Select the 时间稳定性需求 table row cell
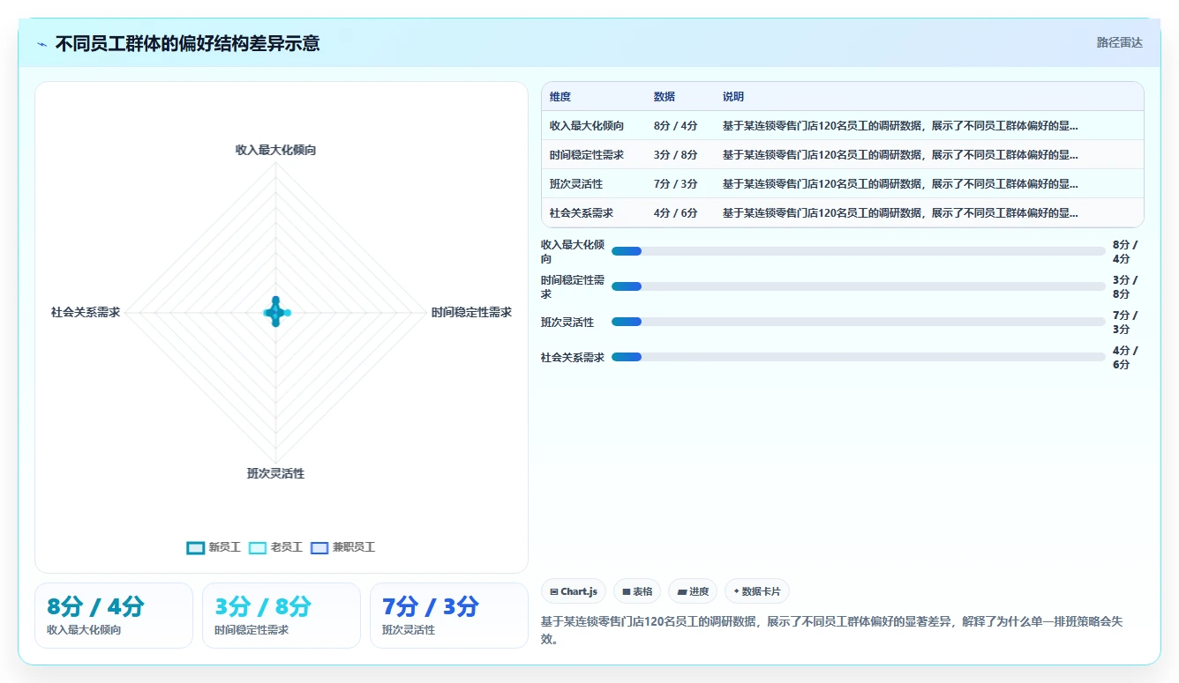This screenshot has height=683, width=1179. coord(587,155)
